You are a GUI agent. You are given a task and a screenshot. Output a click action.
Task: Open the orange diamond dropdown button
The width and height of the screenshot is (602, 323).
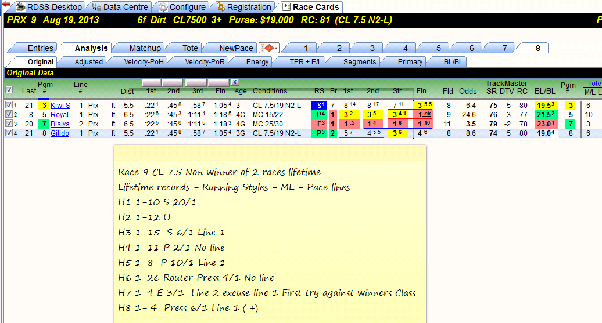click(x=268, y=48)
